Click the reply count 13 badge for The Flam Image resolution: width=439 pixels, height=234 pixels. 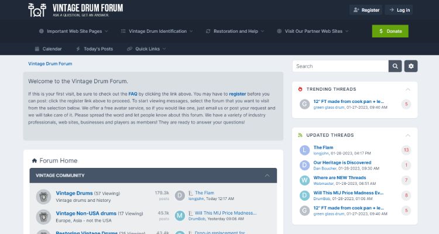(x=406, y=150)
